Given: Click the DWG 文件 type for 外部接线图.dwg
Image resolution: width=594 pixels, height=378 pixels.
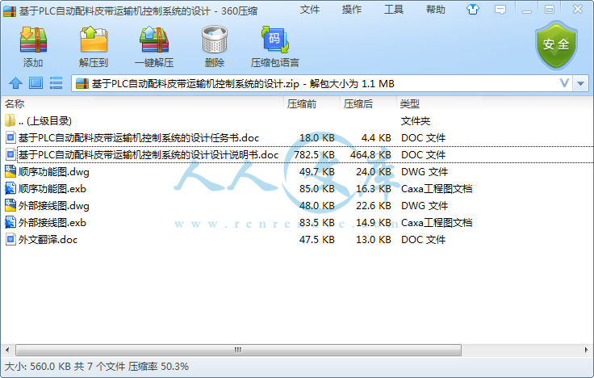Looking at the screenshot, I should click(x=425, y=205).
